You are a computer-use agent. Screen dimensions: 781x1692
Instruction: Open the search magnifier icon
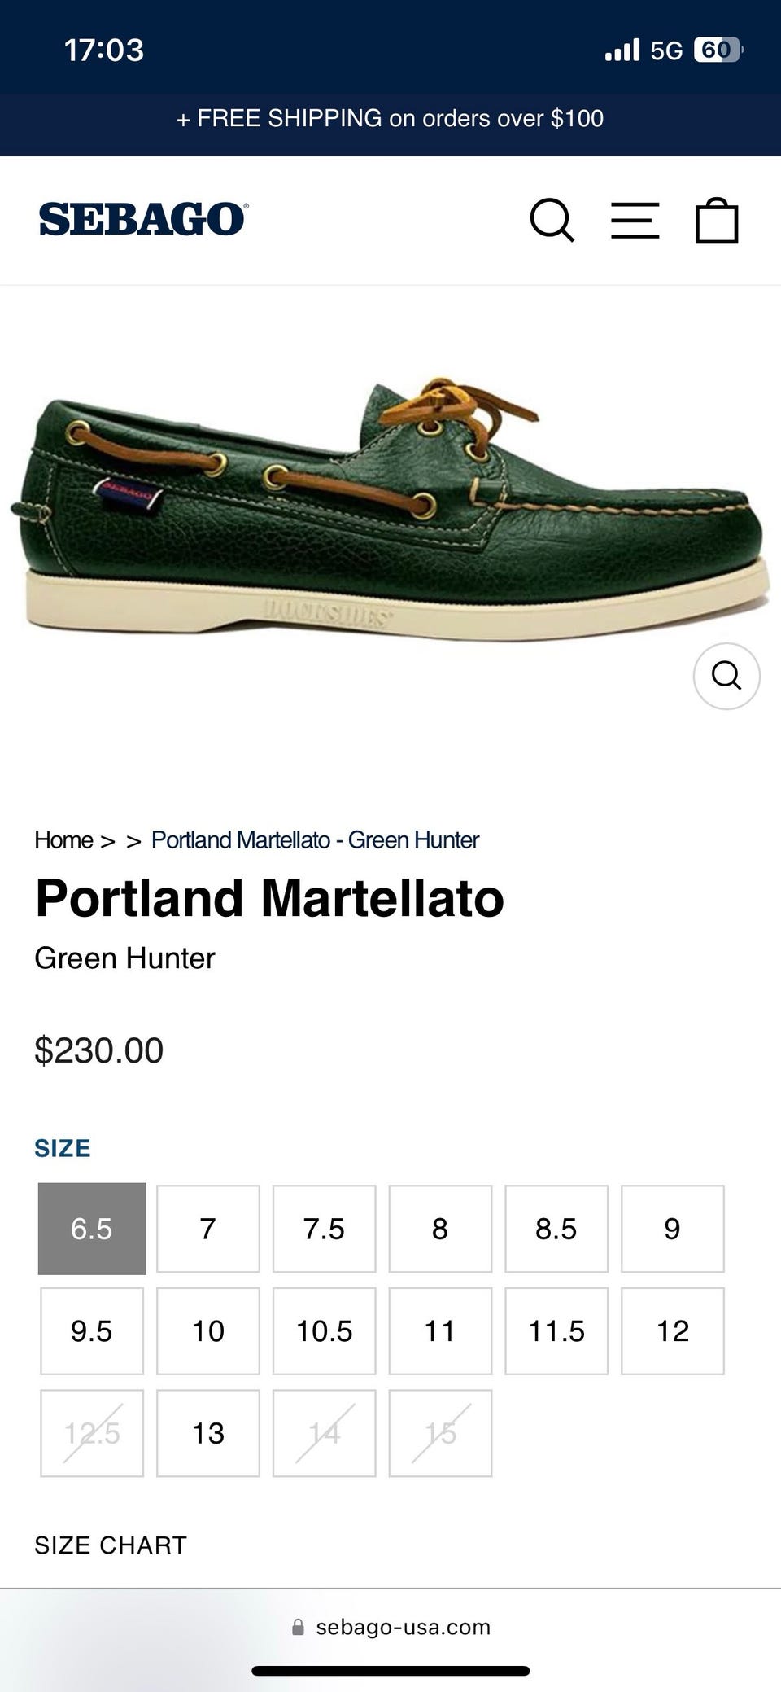tap(552, 220)
